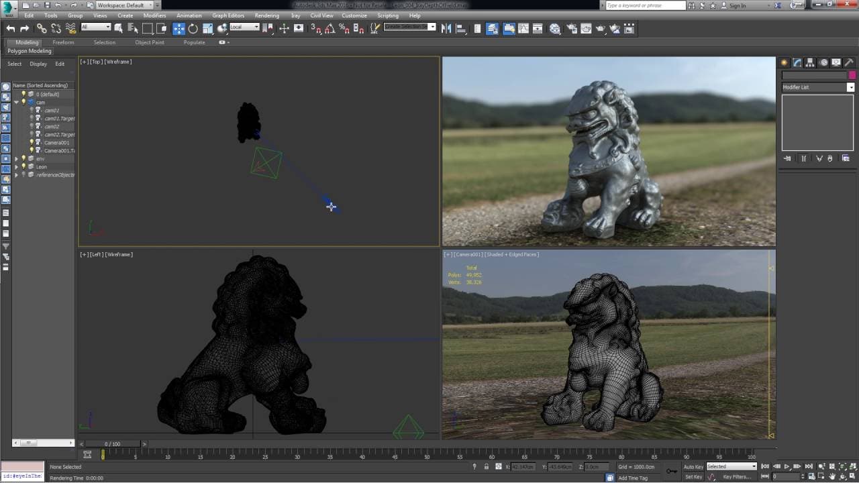Expand the Leon layer in Scene Explorer
Viewport: 859px width, 483px height.
[16, 166]
